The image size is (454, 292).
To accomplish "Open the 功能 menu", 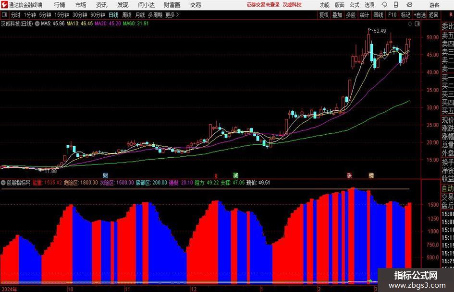I will [325, 5].
